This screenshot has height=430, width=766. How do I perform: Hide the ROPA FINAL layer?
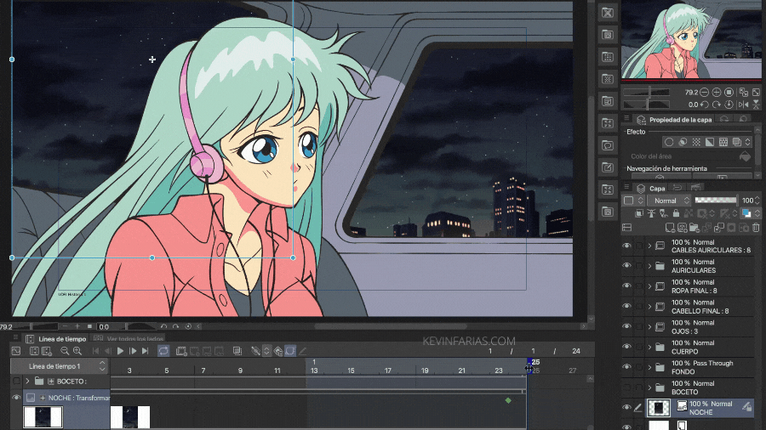[x=626, y=286]
